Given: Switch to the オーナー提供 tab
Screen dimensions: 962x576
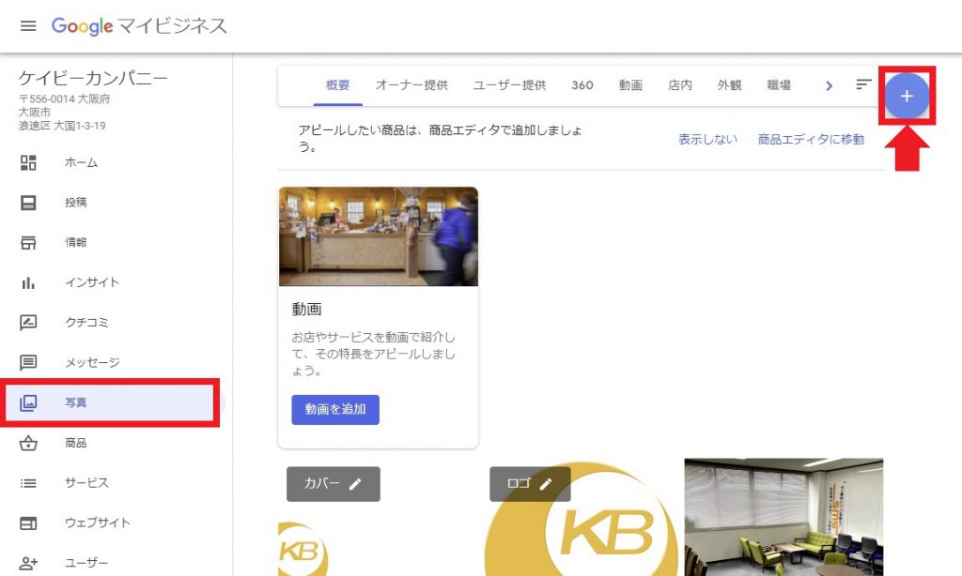Looking at the screenshot, I should pyautogui.click(x=411, y=85).
